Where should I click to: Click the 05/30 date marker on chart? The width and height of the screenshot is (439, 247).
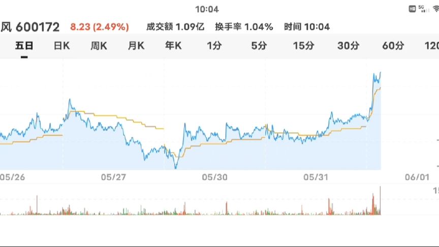pyautogui.click(x=215, y=177)
